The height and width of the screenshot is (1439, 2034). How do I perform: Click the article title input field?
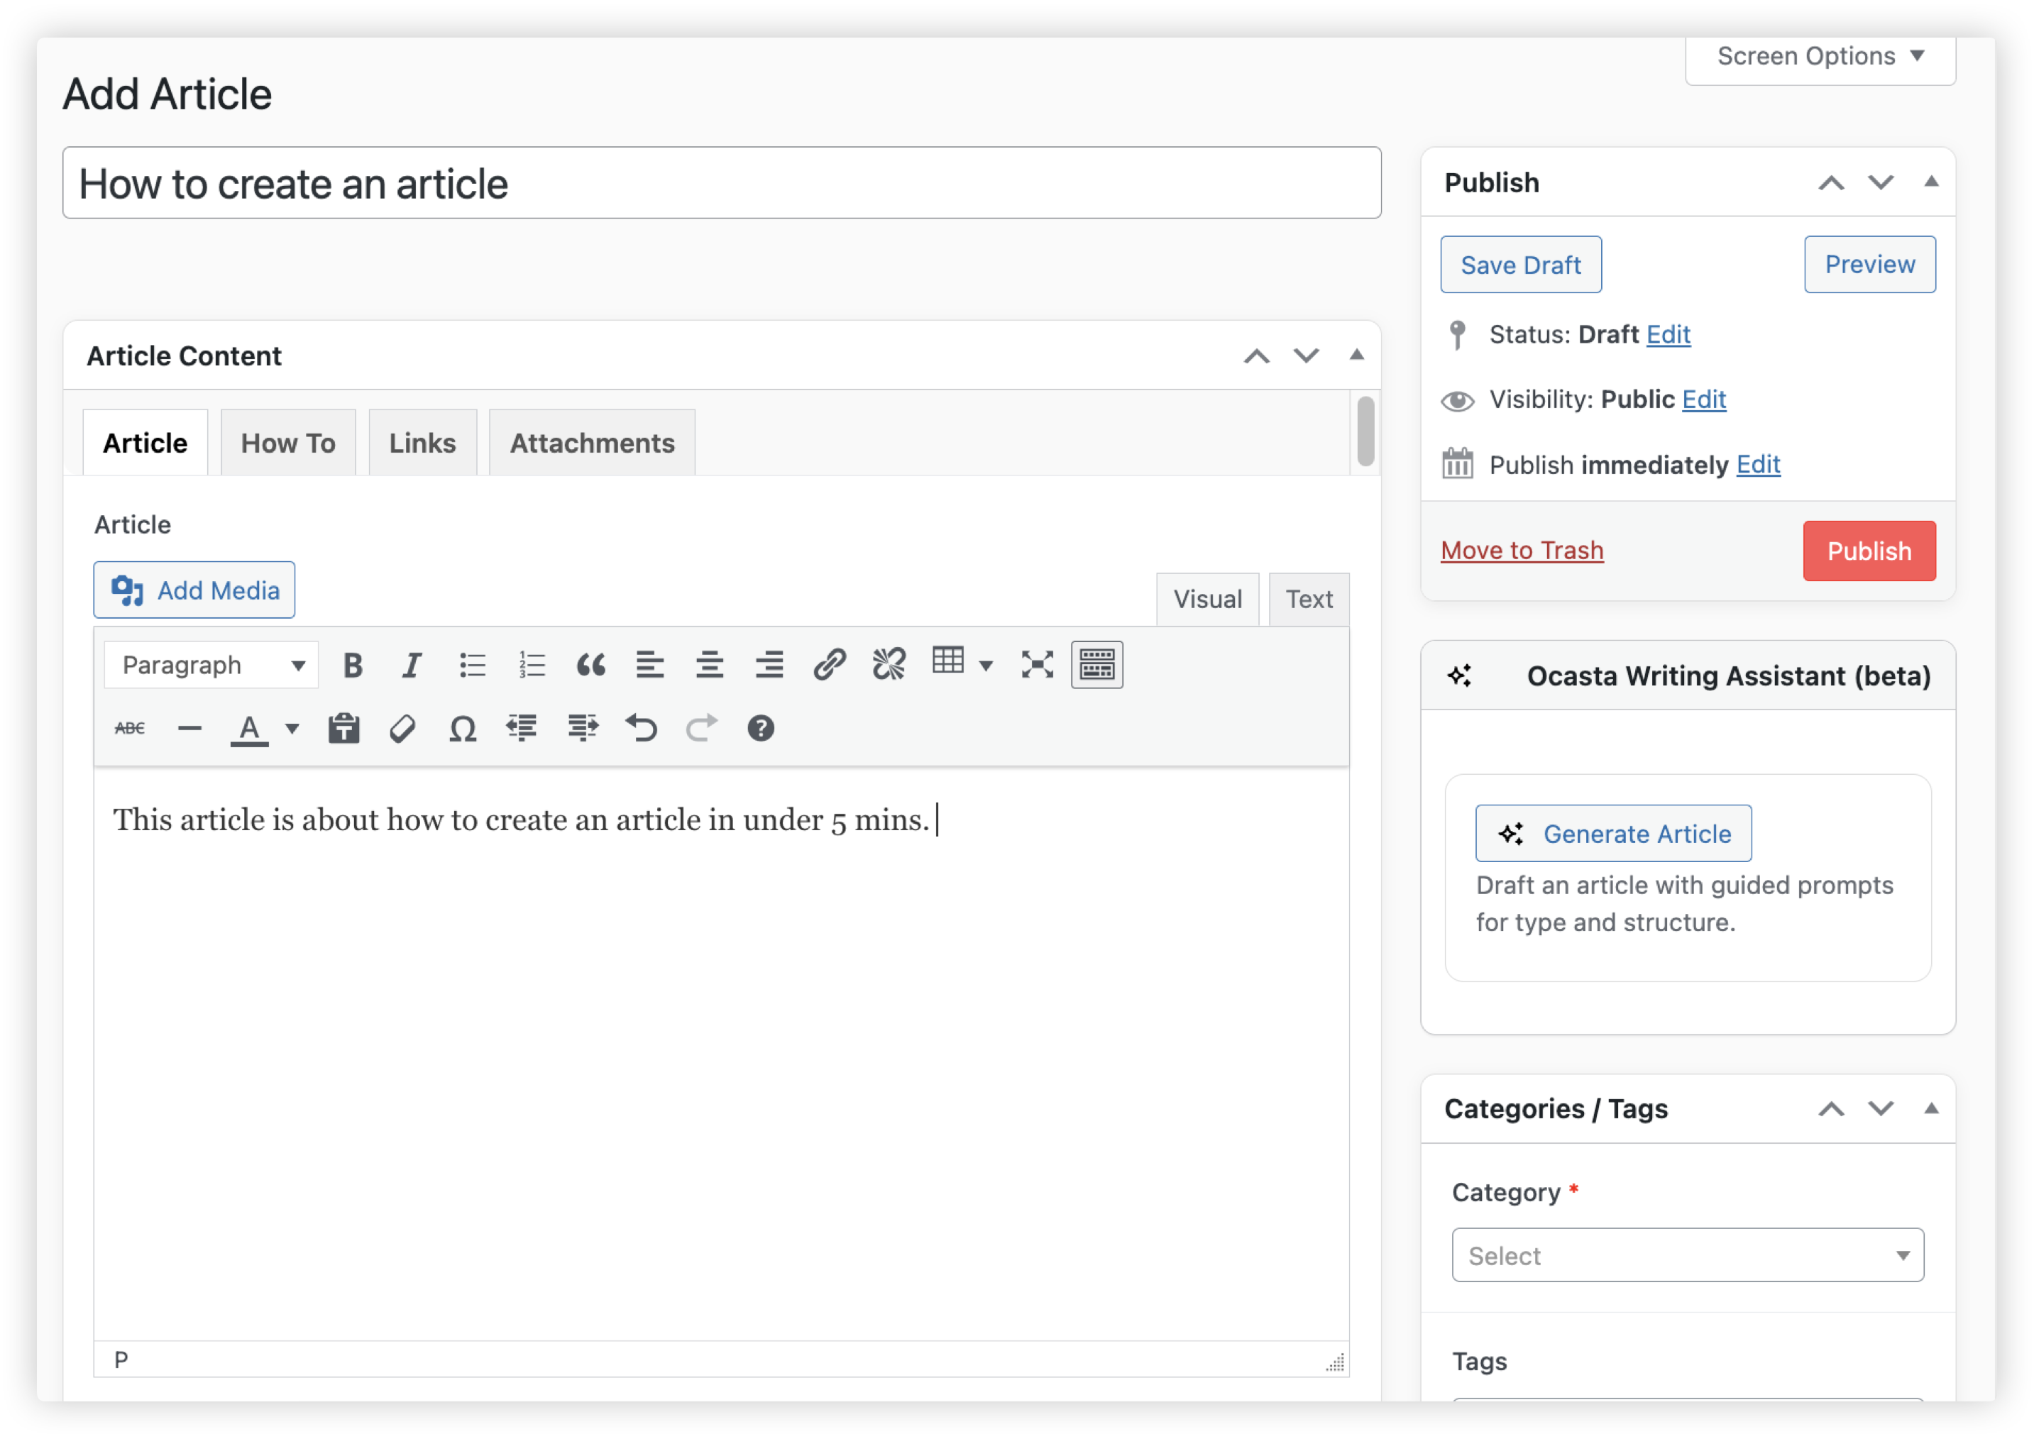tap(722, 184)
